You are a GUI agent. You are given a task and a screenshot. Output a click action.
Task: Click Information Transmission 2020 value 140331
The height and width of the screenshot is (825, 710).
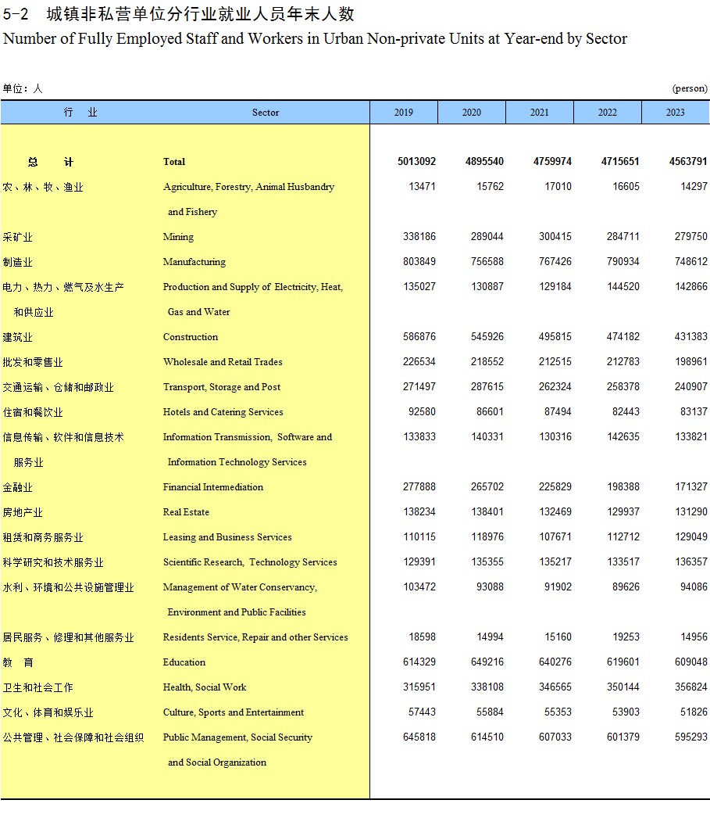tap(487, 436)
